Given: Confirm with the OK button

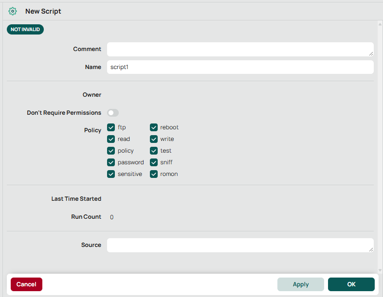Looking at the screenshot, I should (351, 284).
